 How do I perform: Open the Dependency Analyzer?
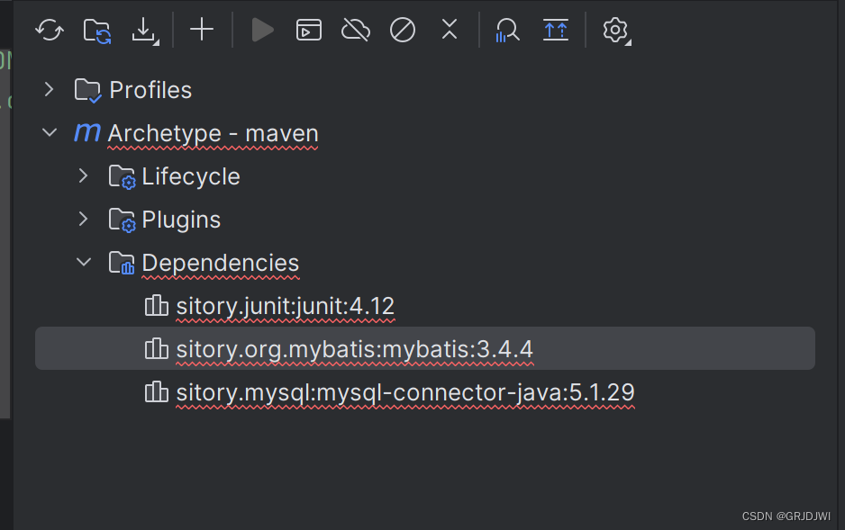point(507,30)
